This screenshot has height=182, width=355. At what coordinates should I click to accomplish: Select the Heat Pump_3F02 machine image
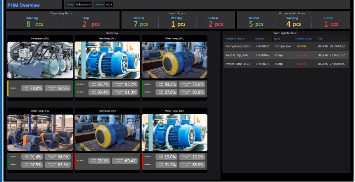(x=107, y=133)
